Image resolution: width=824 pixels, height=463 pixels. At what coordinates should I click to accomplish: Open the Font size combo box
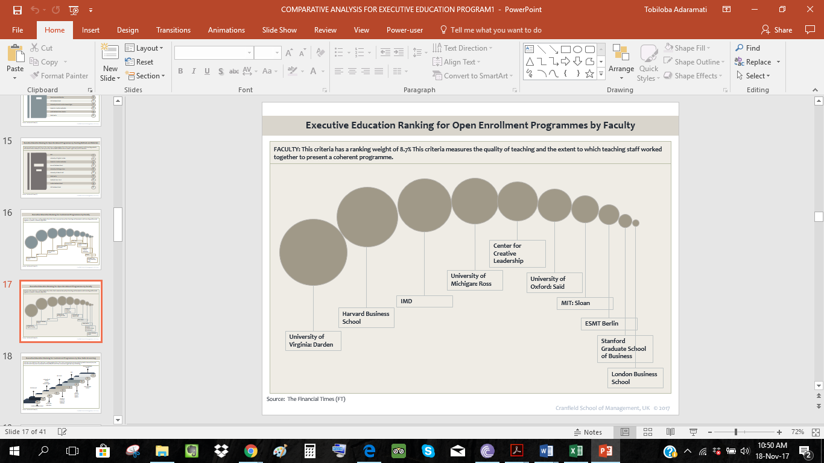point(268,53)
